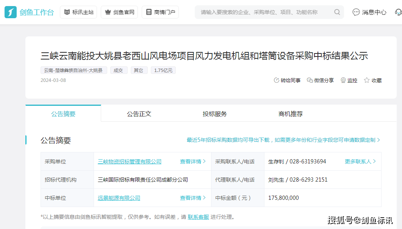Open the 标讯主站 button

coord(78,12)
